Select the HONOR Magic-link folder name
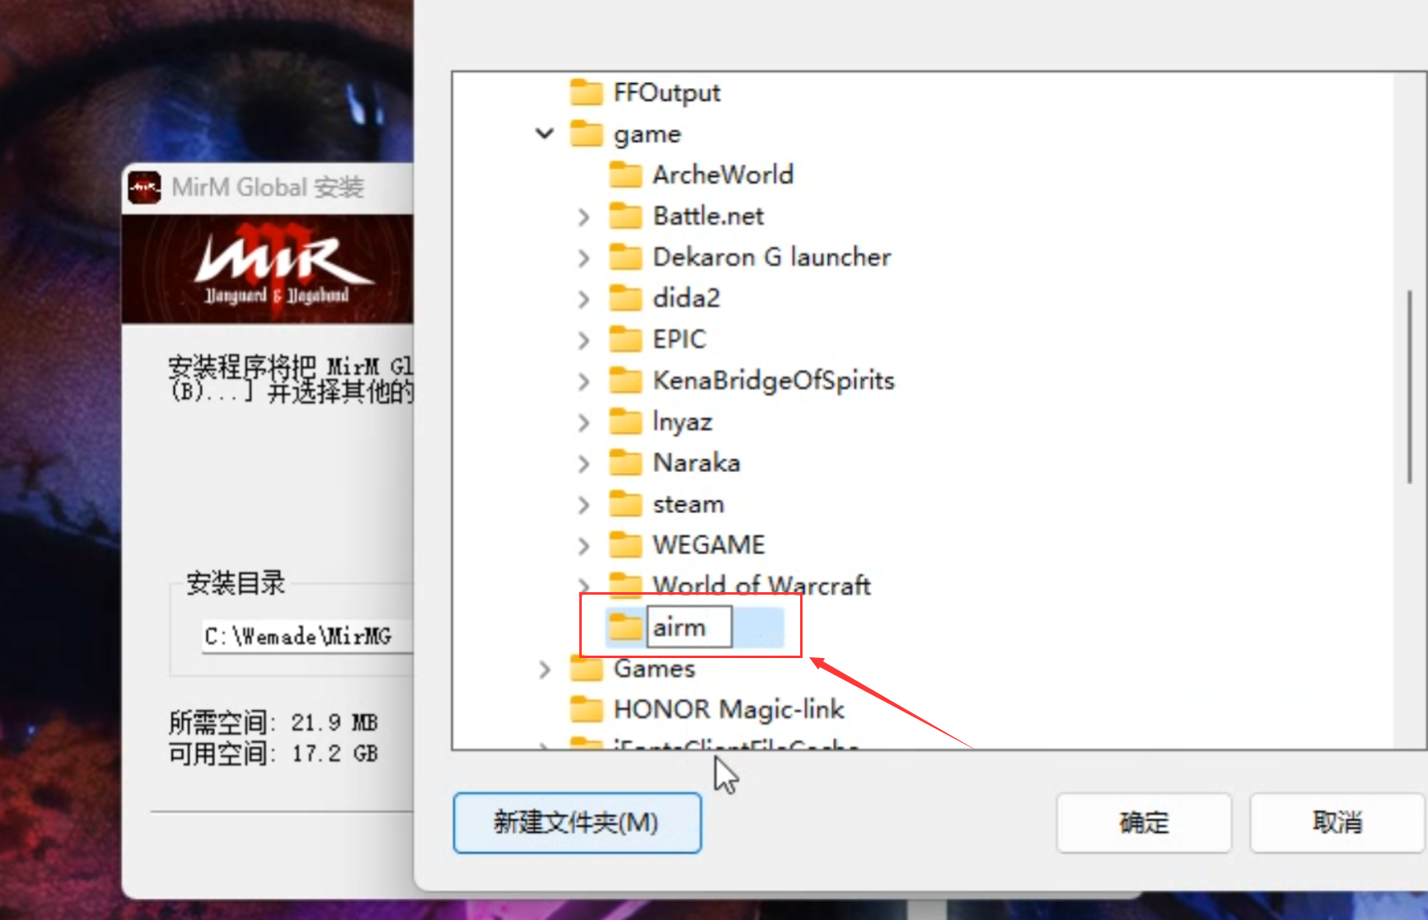Viewport: 1428px width, 920px height. pyautogui.click(x=729, y=709)
